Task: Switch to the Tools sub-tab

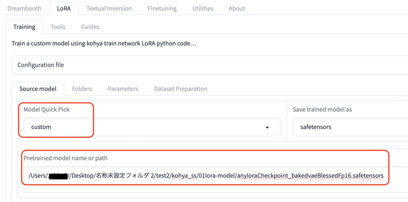Action: pyautogui.click(x=58, y=27)
